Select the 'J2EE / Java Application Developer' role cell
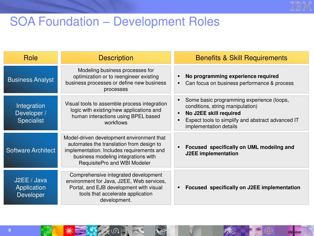Viewport: 314px width, 236px height. (x=31, y=187)
